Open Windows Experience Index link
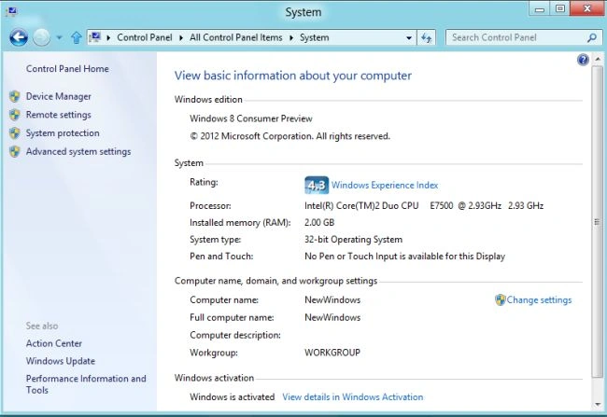 pyautogui.click(x=385, y=186)
